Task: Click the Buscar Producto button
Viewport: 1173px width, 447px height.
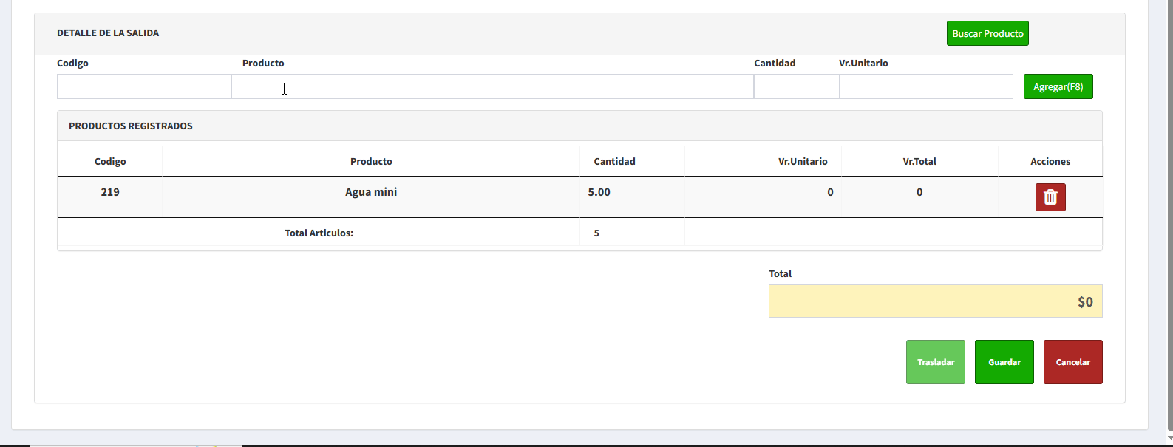Action: coord(987,33)
